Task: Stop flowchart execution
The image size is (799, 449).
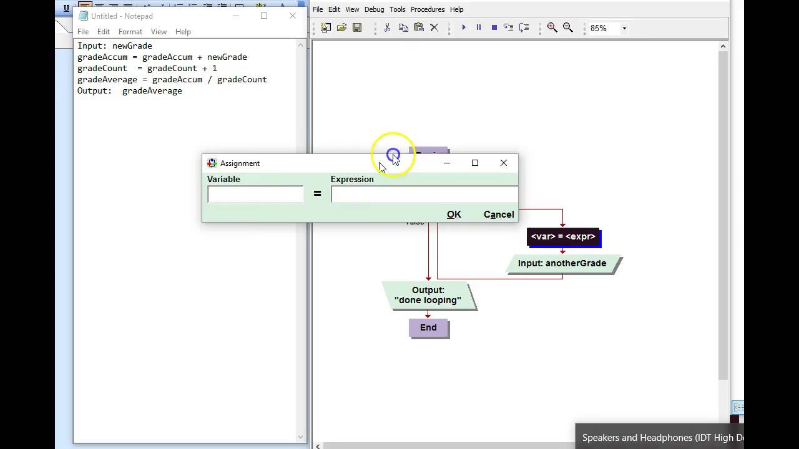Action: [494, 27]
